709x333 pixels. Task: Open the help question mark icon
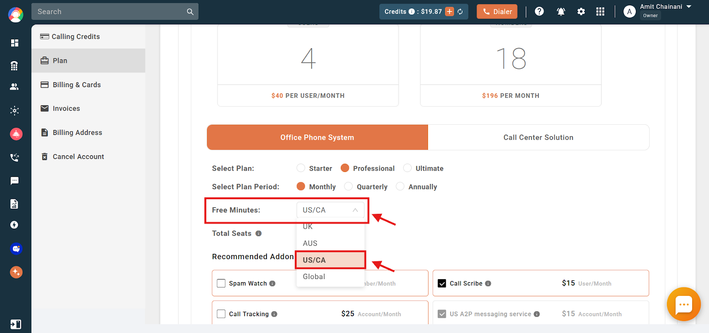click(539, 11)
